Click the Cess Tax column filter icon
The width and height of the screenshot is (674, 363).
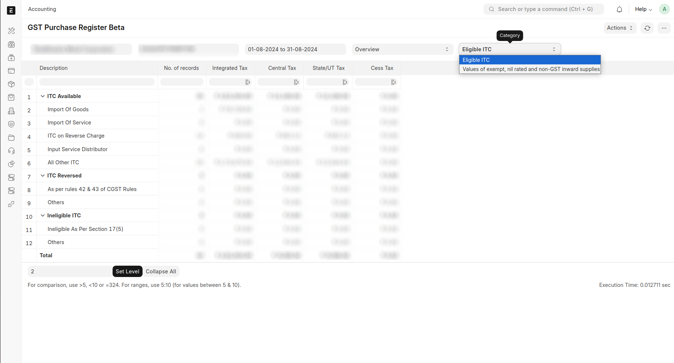coord(394,82)
